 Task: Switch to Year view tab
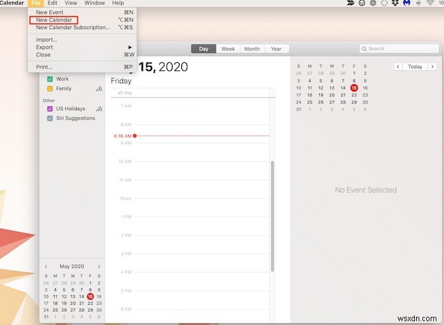276,49
